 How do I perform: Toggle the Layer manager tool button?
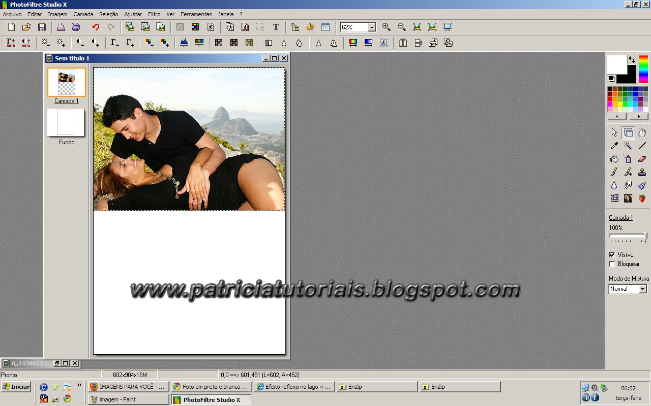[628, 132]
